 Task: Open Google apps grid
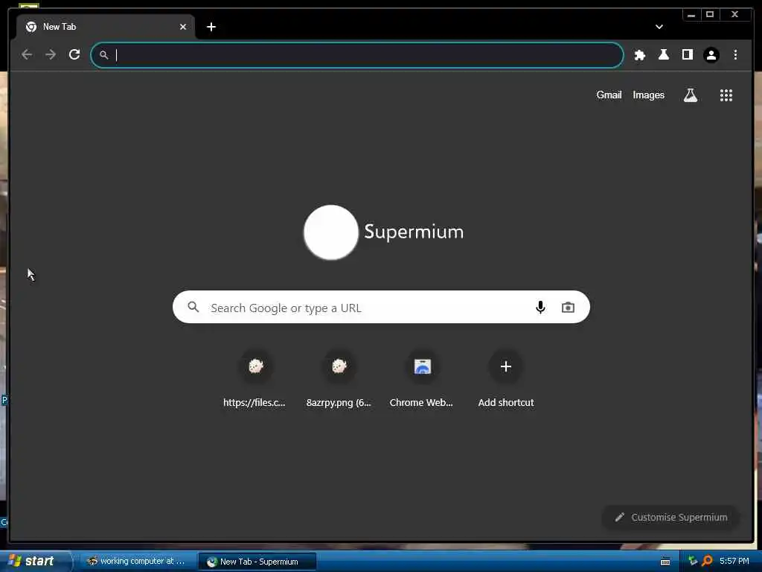click(726, 95)
